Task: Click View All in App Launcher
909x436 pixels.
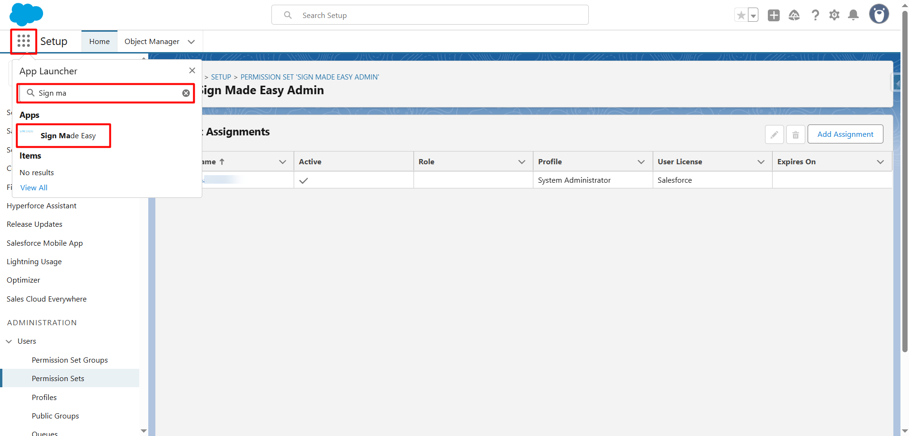Action: click(x=34, y=187)
